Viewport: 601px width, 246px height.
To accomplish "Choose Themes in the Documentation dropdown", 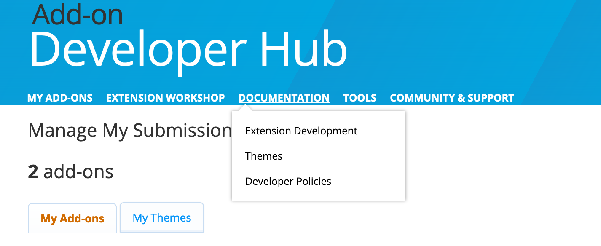I will coord(263,156).
